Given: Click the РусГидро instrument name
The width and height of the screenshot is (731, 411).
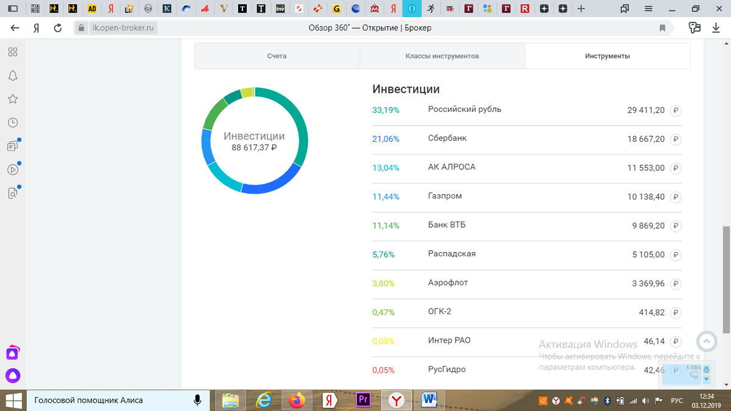Looking at the screenshot, I should [x=447, y=370].
